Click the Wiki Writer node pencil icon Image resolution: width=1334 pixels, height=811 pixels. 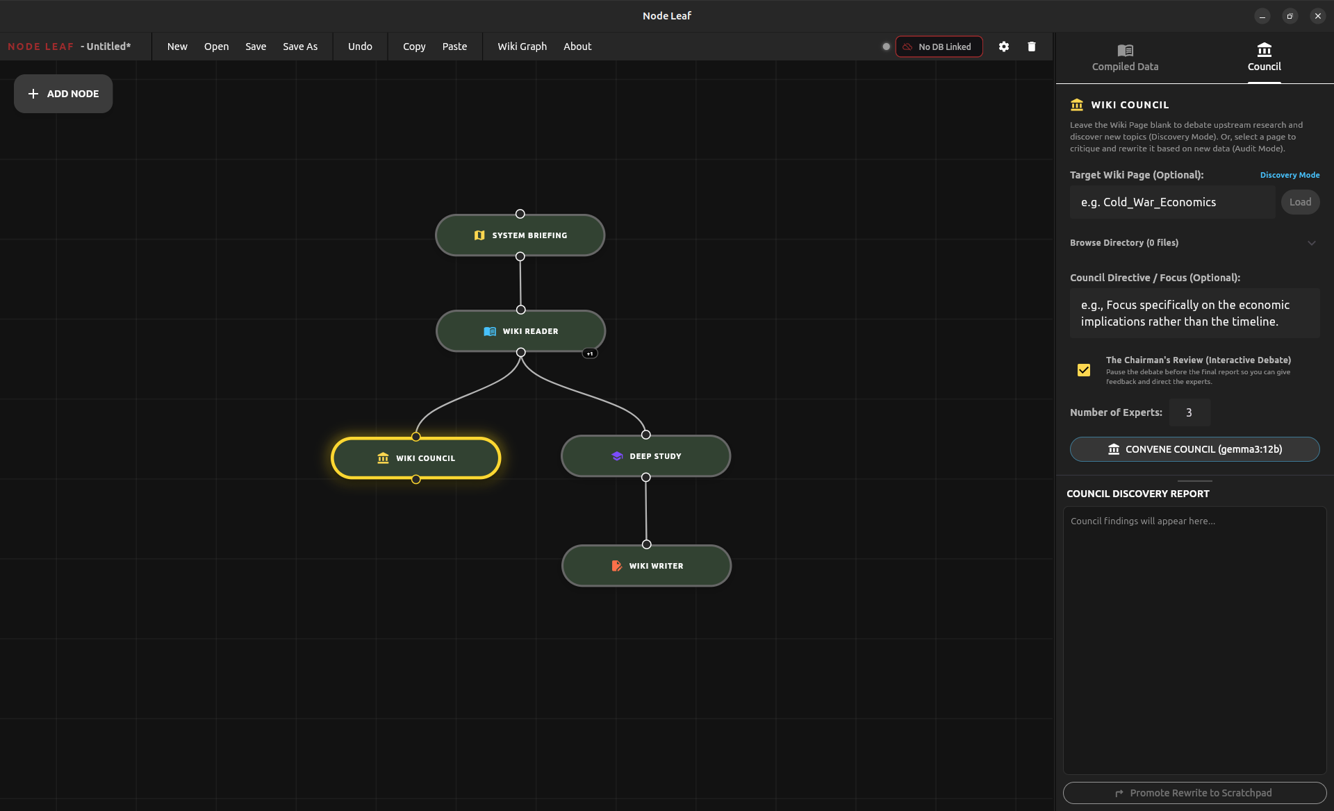(x=616, y=566)
